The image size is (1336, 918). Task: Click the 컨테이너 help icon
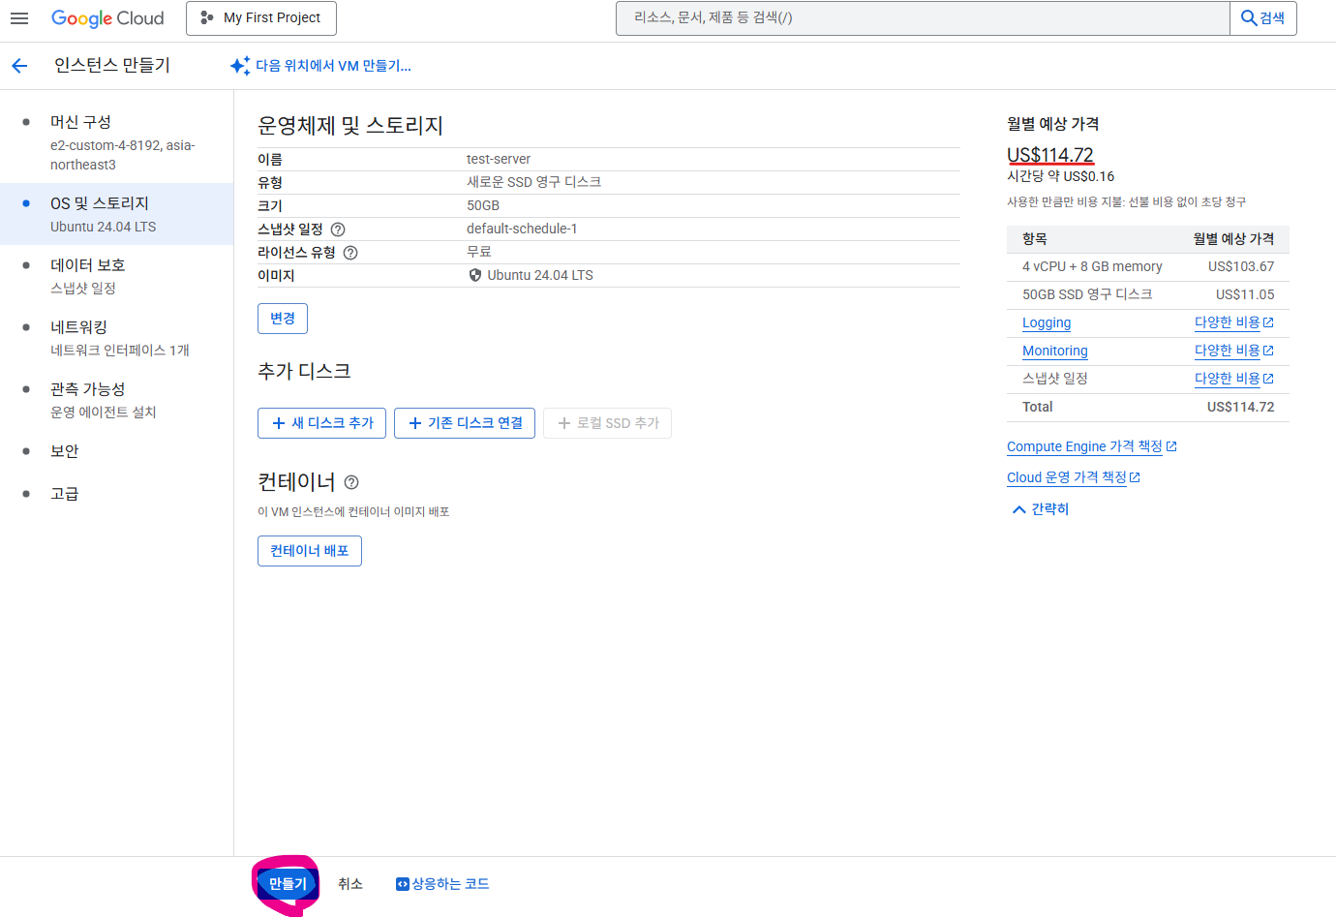pyautogui.click(x=351, y=482)
